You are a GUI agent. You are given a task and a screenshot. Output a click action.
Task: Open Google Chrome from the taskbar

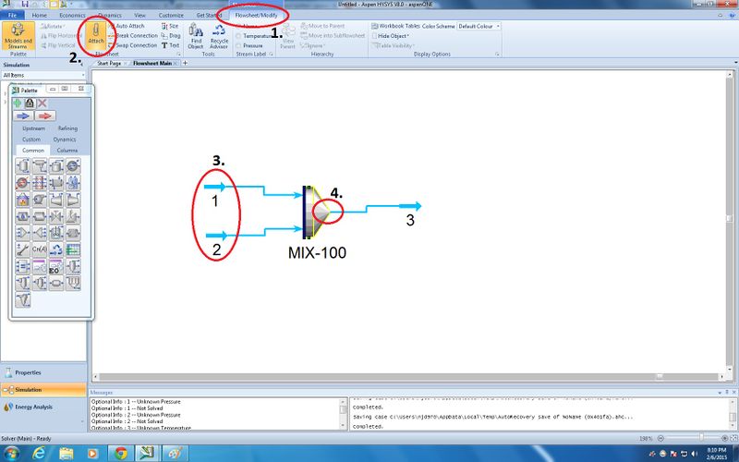[x=120, y=453]
